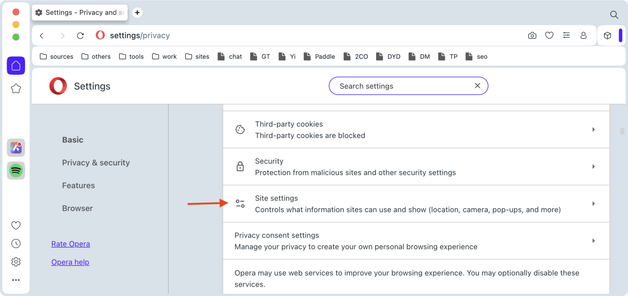
Task: Select Privacy & security in the settings menu
Action: (x=96, y=163)
